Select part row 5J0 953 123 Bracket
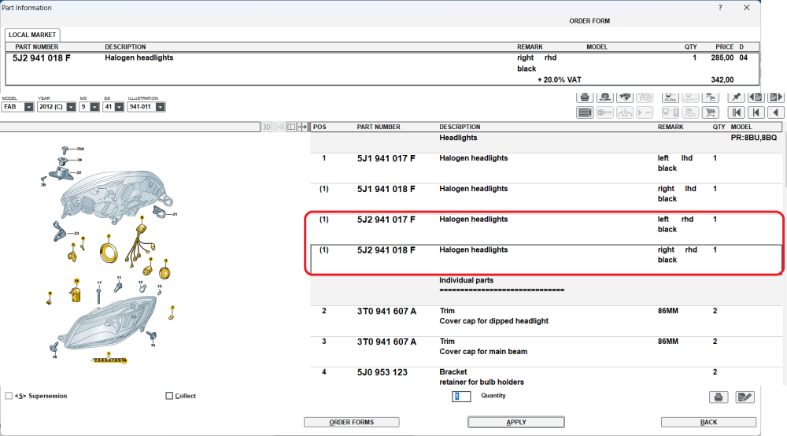787x436 pixels. (x=546, y=377)
